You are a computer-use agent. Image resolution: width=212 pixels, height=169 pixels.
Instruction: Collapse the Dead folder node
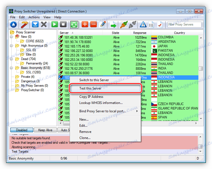11,59
